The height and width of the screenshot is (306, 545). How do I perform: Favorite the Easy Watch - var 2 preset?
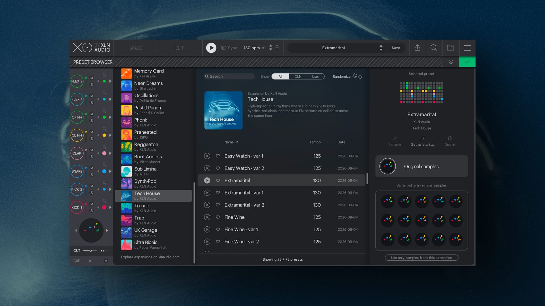(x=218, y=168)
